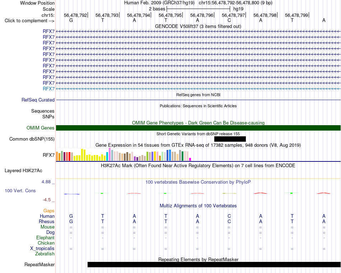Viewport: 341px width, 273px height.
Task: Click the C in the Rhesus alignment row
Action: pyautogui.click(x=229, y=221)
